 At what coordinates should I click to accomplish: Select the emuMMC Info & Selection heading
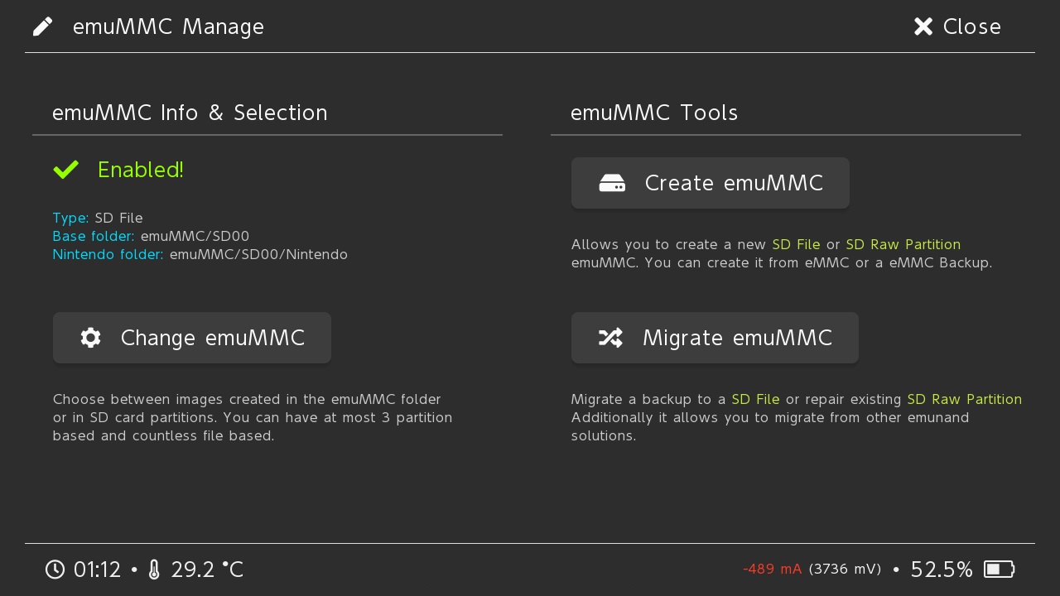190,113
